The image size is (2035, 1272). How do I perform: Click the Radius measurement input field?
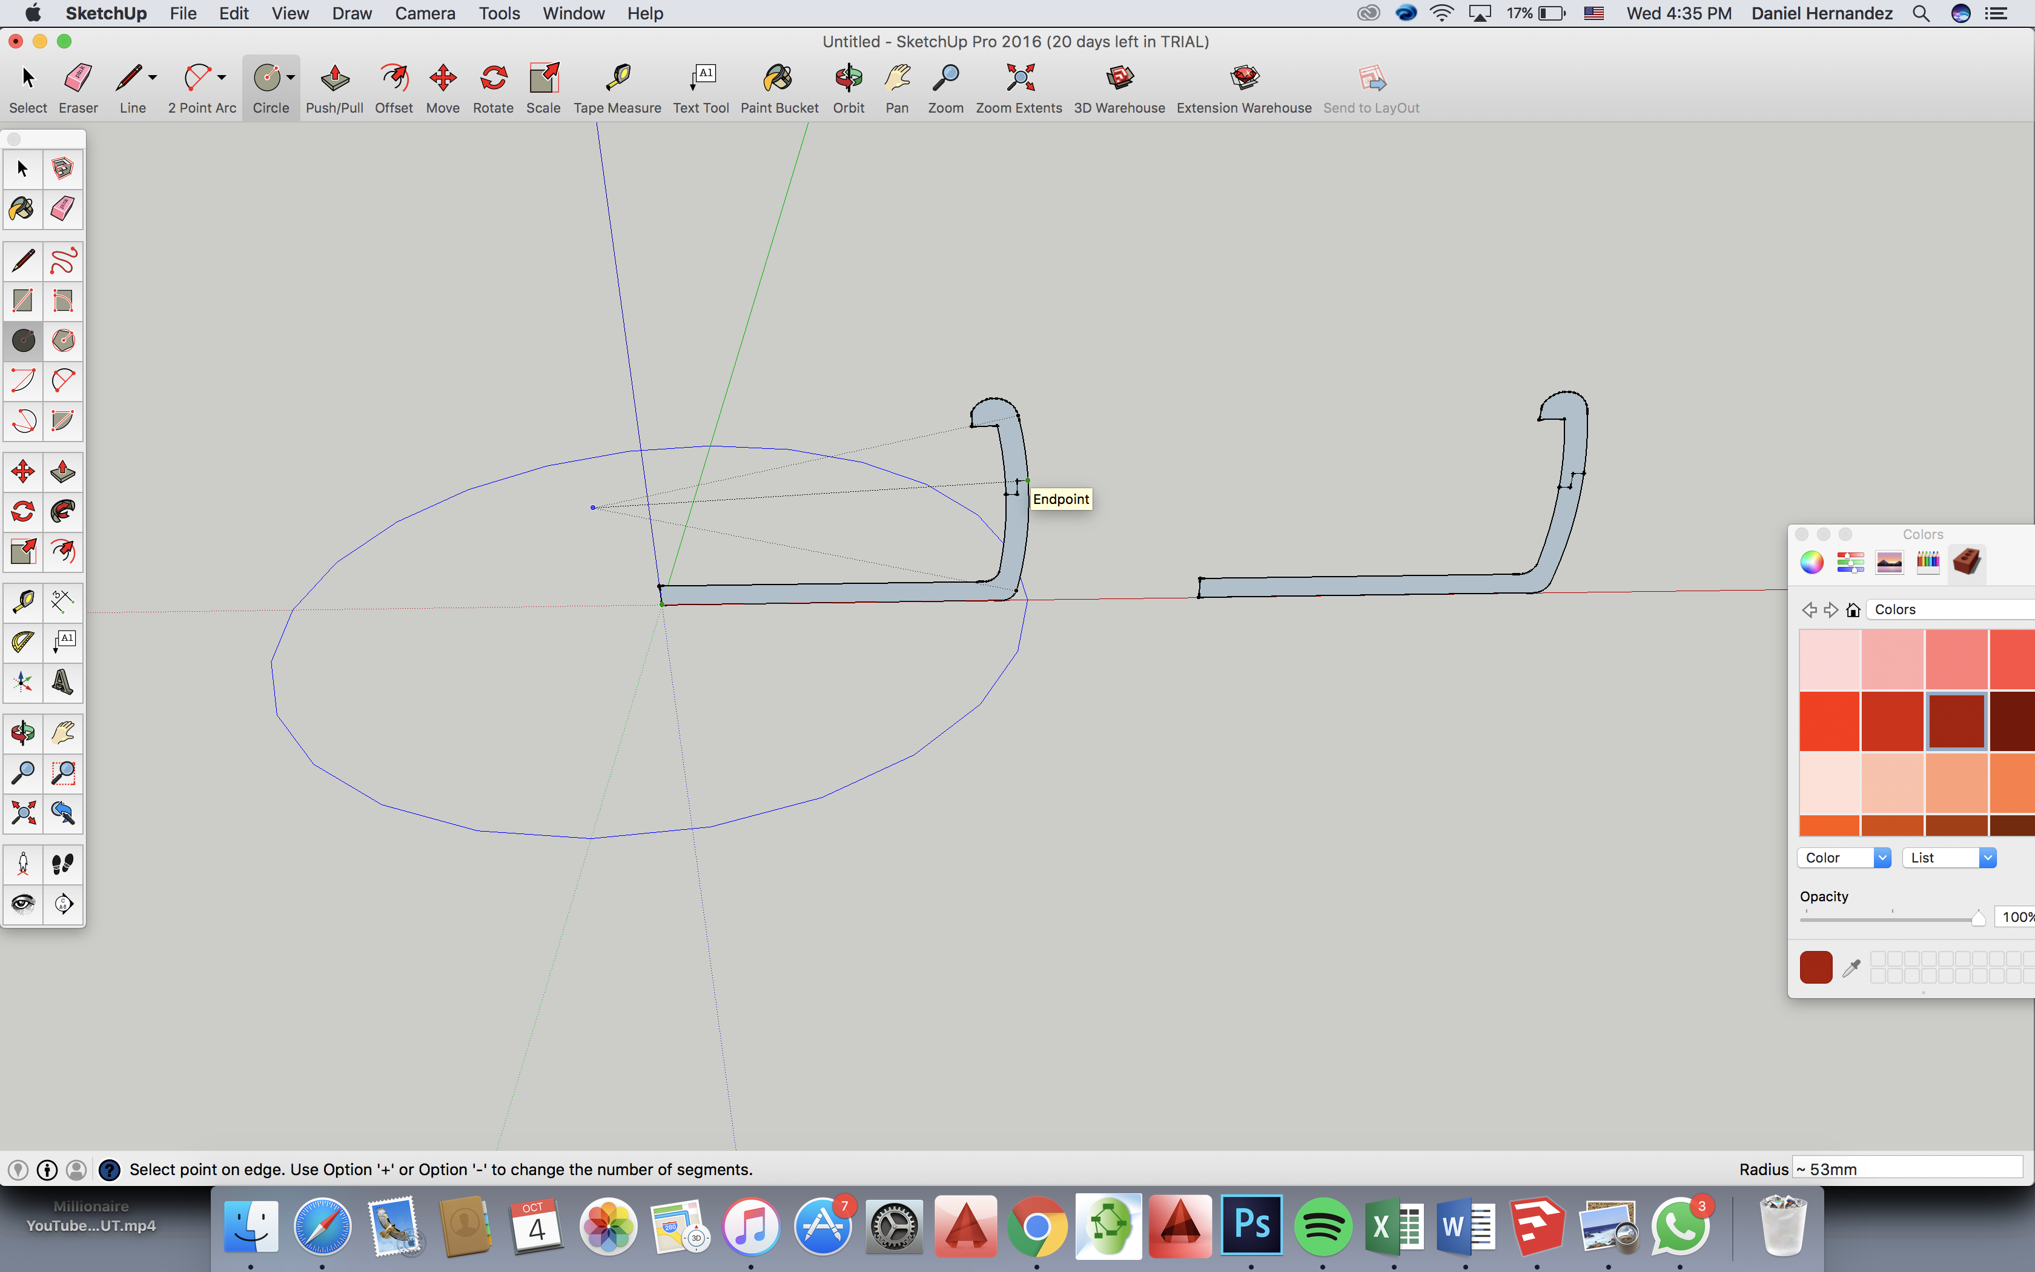coord(1907,1168)
